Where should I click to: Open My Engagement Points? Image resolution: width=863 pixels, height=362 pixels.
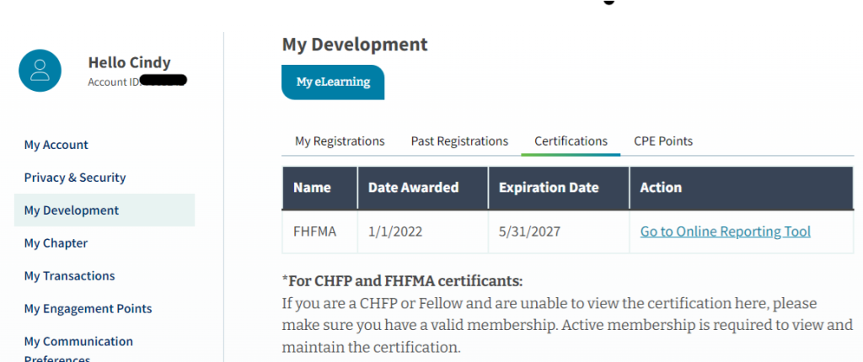(88, 309)
